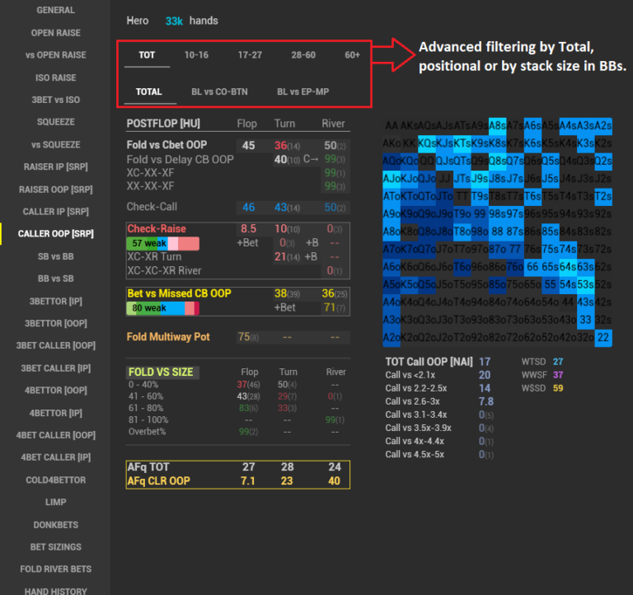Select the BL vs EP-MP positional tab

coord(302,91)
